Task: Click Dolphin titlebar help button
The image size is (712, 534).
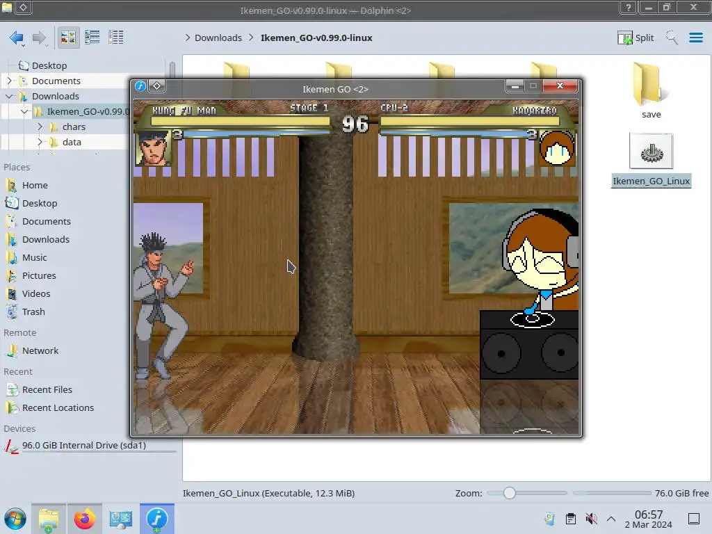Action: tap(629, 7)
